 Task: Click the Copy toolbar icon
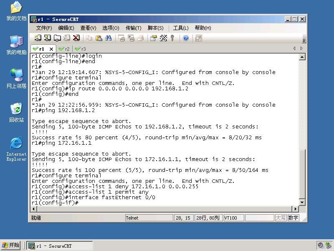click(89, 38)
